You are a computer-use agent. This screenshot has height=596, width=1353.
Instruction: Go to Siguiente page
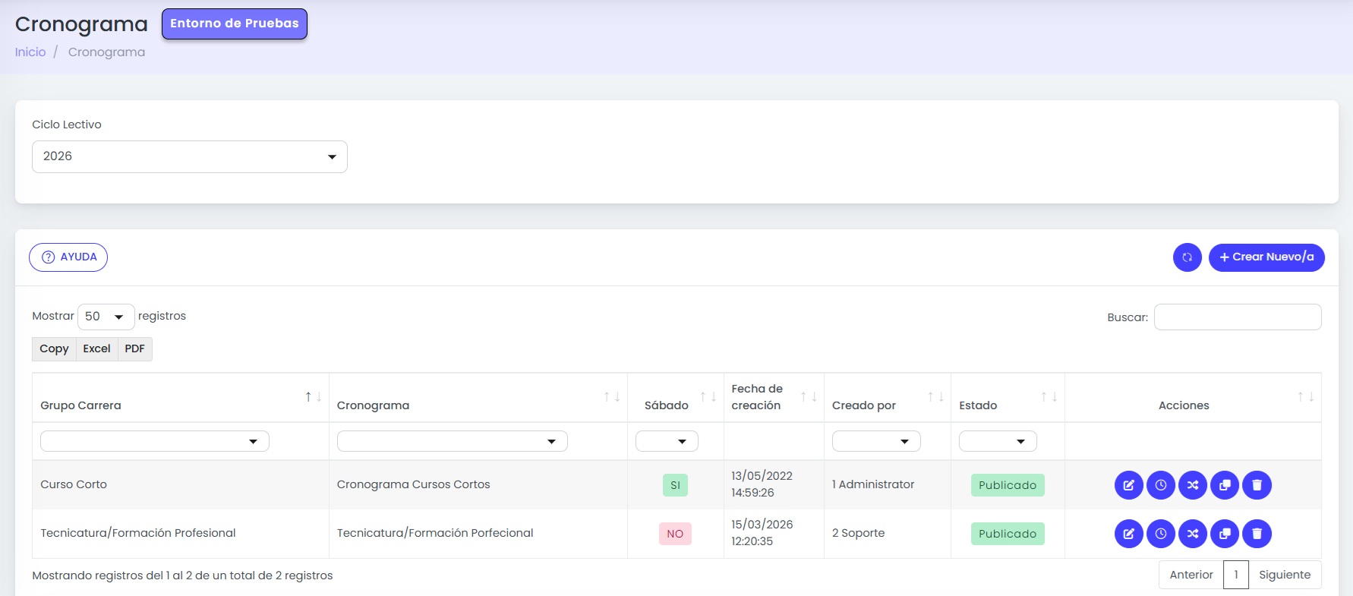coord(1285,575)
